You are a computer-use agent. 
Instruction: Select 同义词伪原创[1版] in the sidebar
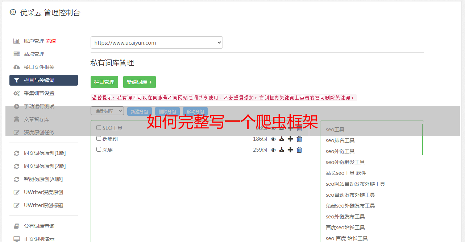tap(45, 153)
